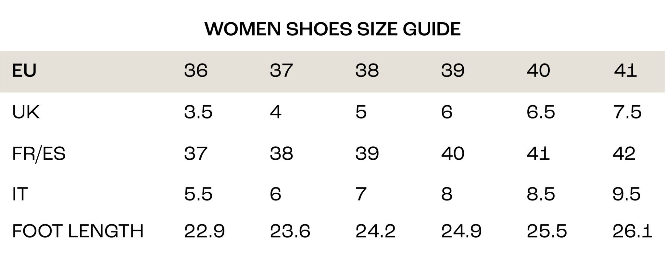This screenshot has width=665, height=261.
Task: Click foot length 24.2
Action: [375, 231]
